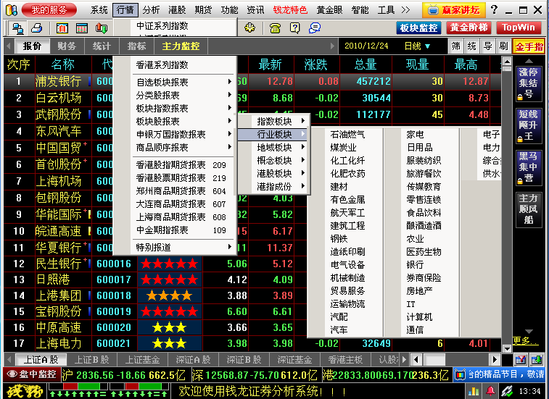
Task: Click the 我的服务 red button
Action: point(49,10)
